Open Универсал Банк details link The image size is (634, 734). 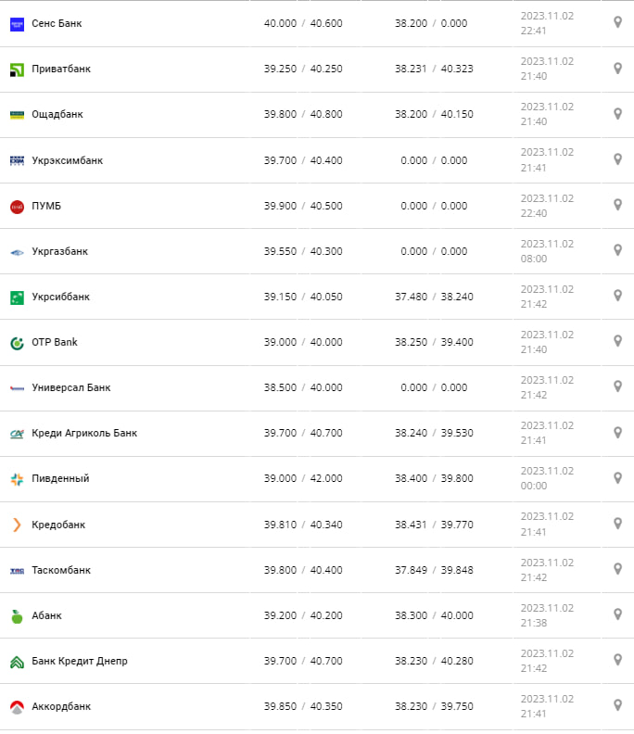pyautogui.click(x=70, y=387)
